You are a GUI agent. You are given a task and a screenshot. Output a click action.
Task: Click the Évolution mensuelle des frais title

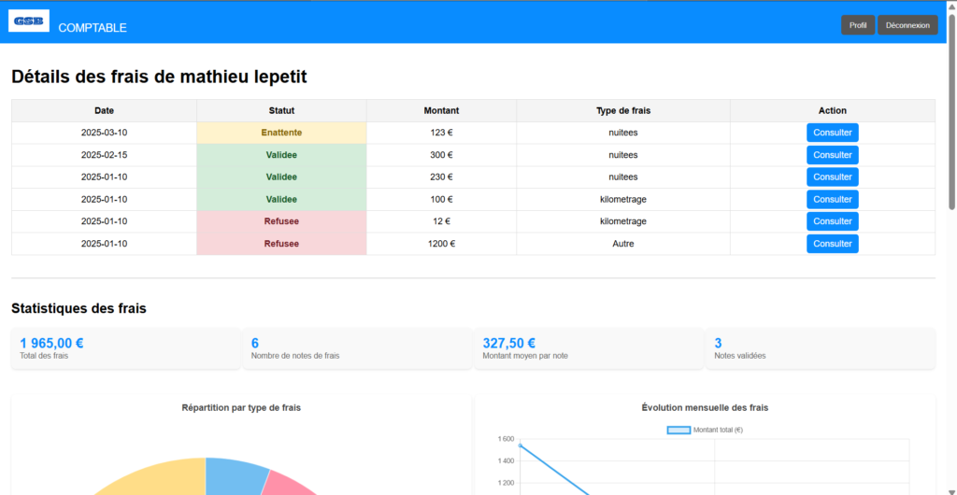pyautogui.click(x=705, y=408)
